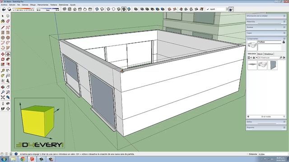Select the Paint Bucket tool

tap(3, 21)
